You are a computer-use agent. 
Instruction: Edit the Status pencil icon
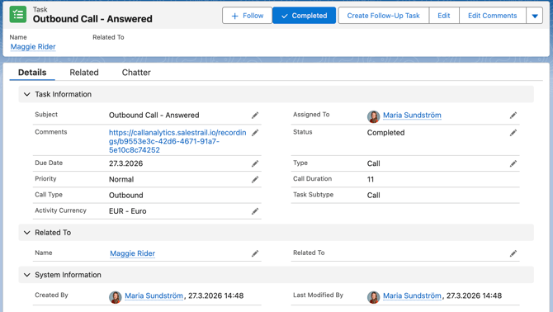click(x=513, y=133)
